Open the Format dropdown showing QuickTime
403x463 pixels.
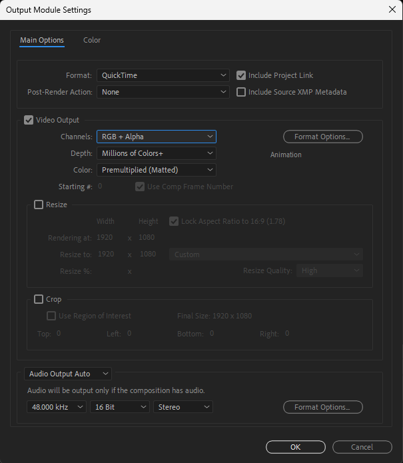(x=163, y=75)
